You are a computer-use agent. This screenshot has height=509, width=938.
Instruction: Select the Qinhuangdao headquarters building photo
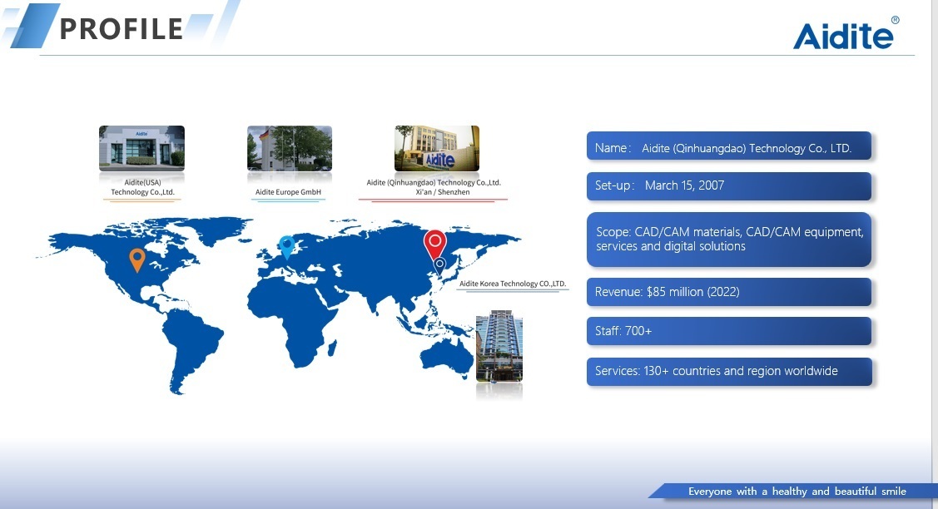point(437,148)
